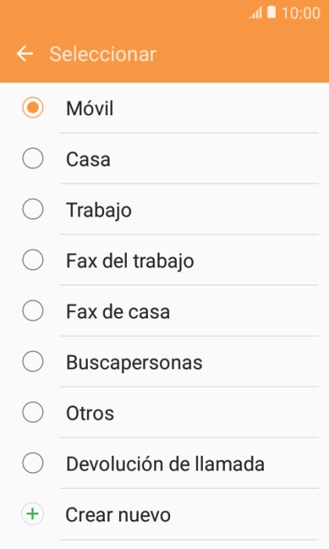Tap the signal strength icon
The image size is (329, 549).
(256, 13)
